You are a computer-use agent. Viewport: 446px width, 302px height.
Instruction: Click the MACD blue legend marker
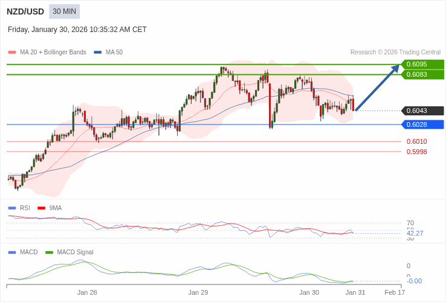pyautogui.click(x=12, y=252)
